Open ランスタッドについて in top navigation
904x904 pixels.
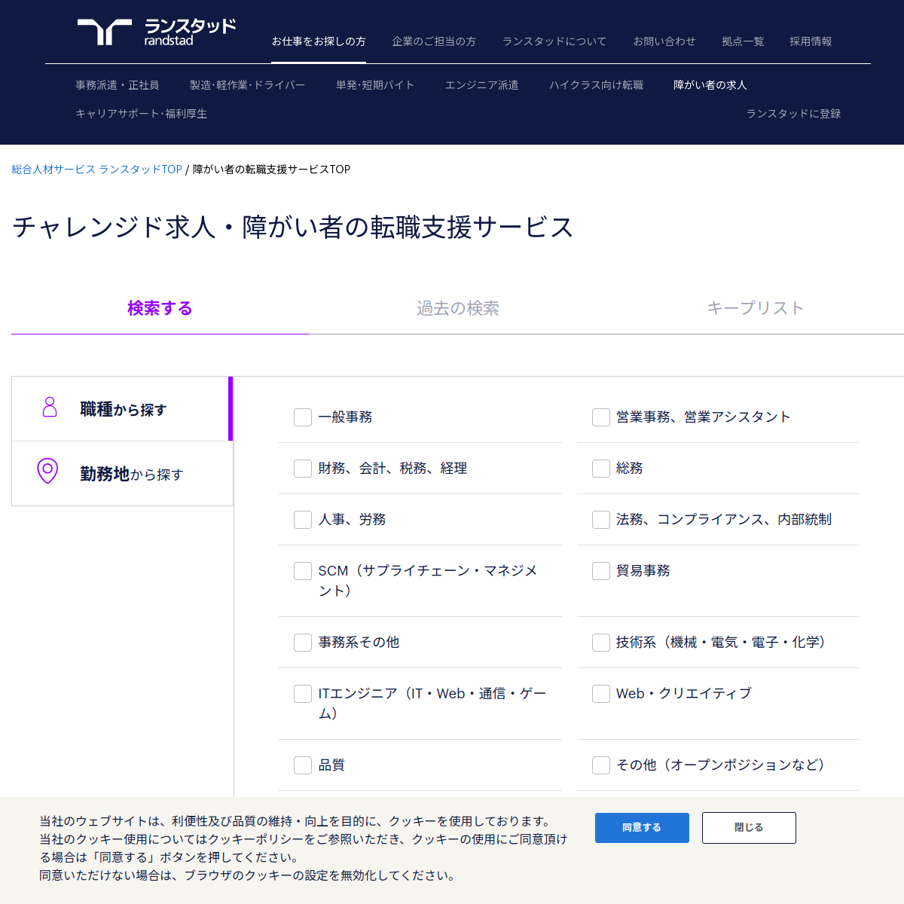(x=554, y=41)
